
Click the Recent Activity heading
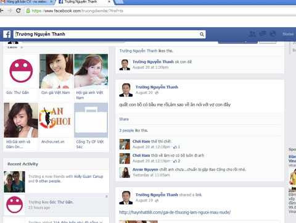[x=23, y=164]
